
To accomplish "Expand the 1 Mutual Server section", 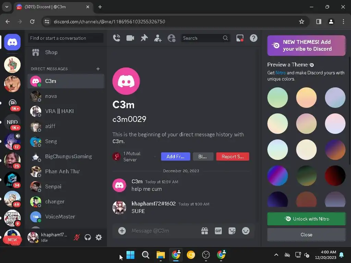I will click(x=135, y=156).
